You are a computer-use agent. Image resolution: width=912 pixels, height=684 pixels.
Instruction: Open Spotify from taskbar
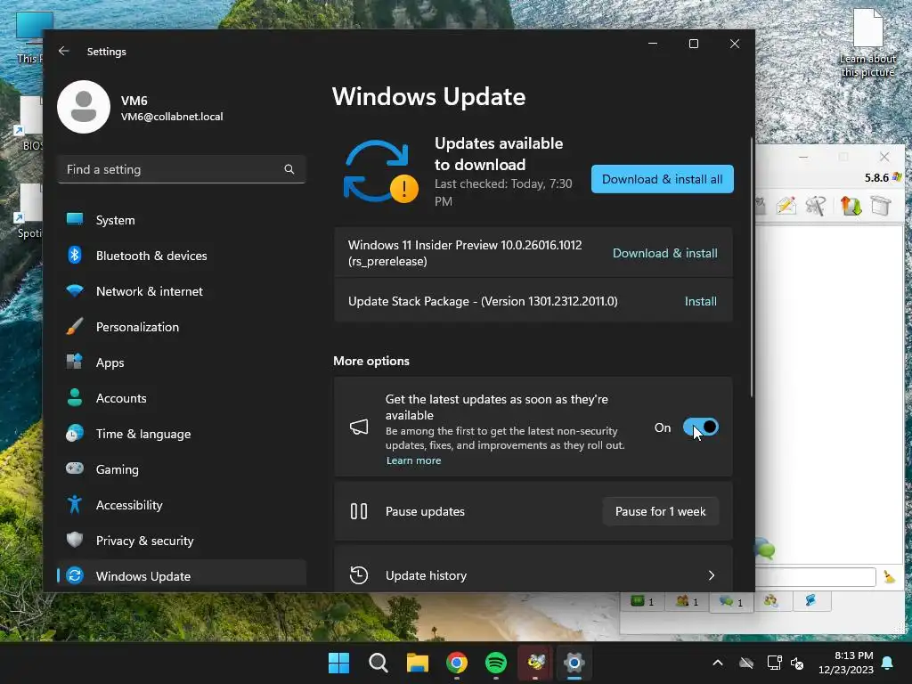point(495,663)
